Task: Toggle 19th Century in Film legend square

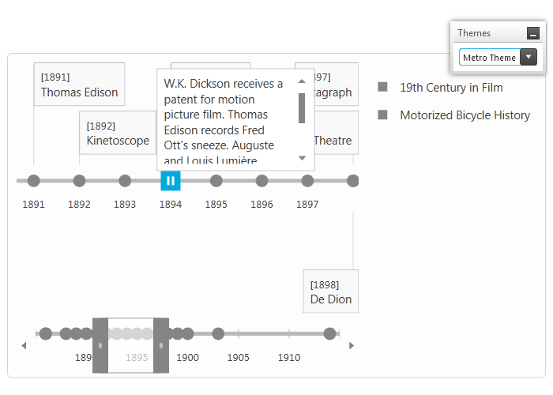Action: [382, 87]
